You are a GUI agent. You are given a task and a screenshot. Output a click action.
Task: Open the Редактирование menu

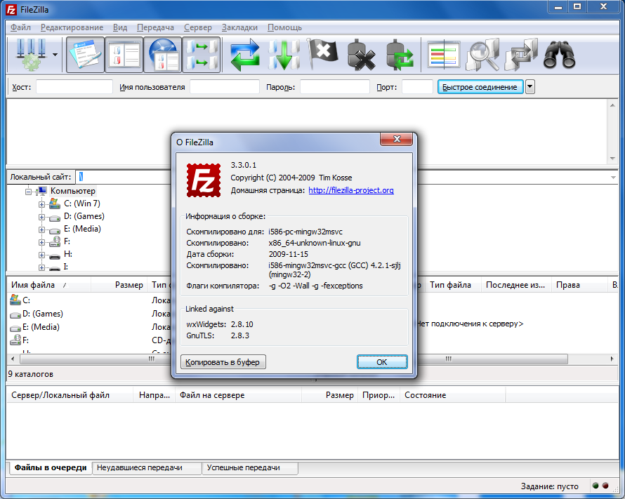72,27
